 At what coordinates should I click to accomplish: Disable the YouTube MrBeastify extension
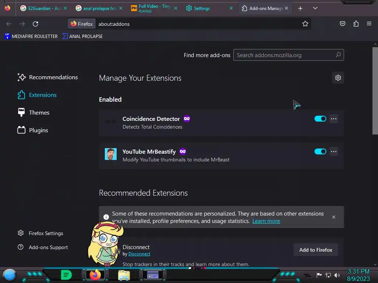tap(320, 151)
